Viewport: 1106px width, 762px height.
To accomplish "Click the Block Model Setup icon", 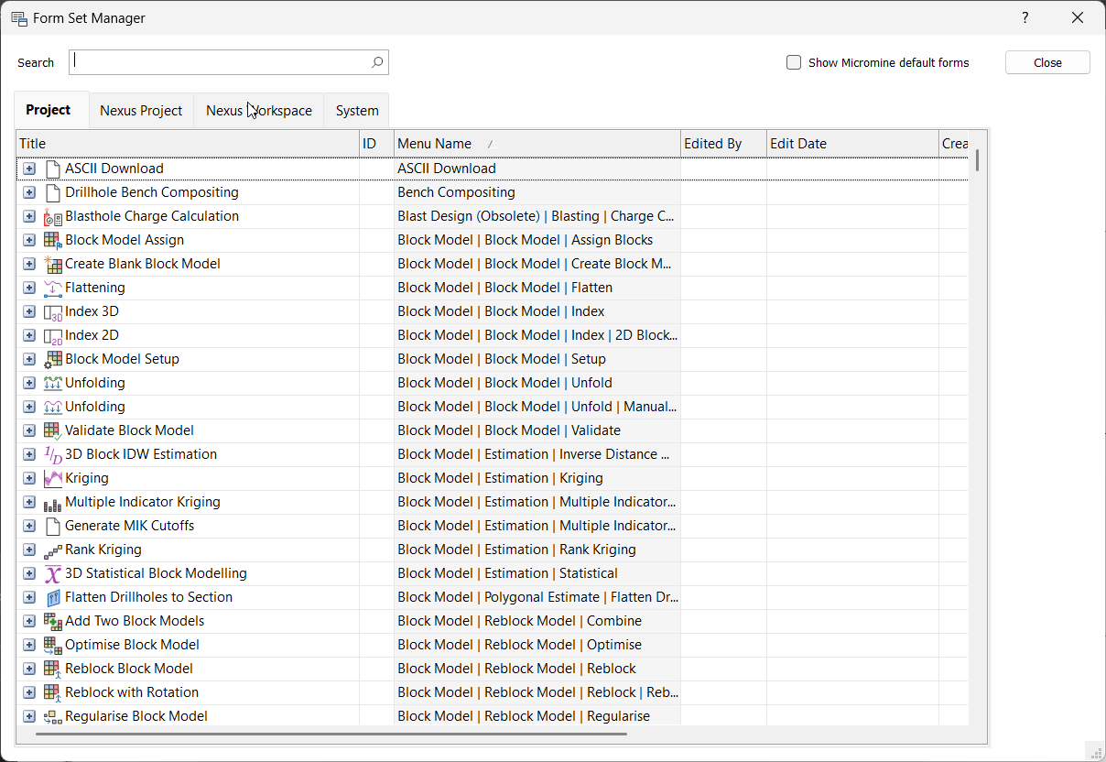I will click(x=53, y=359).
